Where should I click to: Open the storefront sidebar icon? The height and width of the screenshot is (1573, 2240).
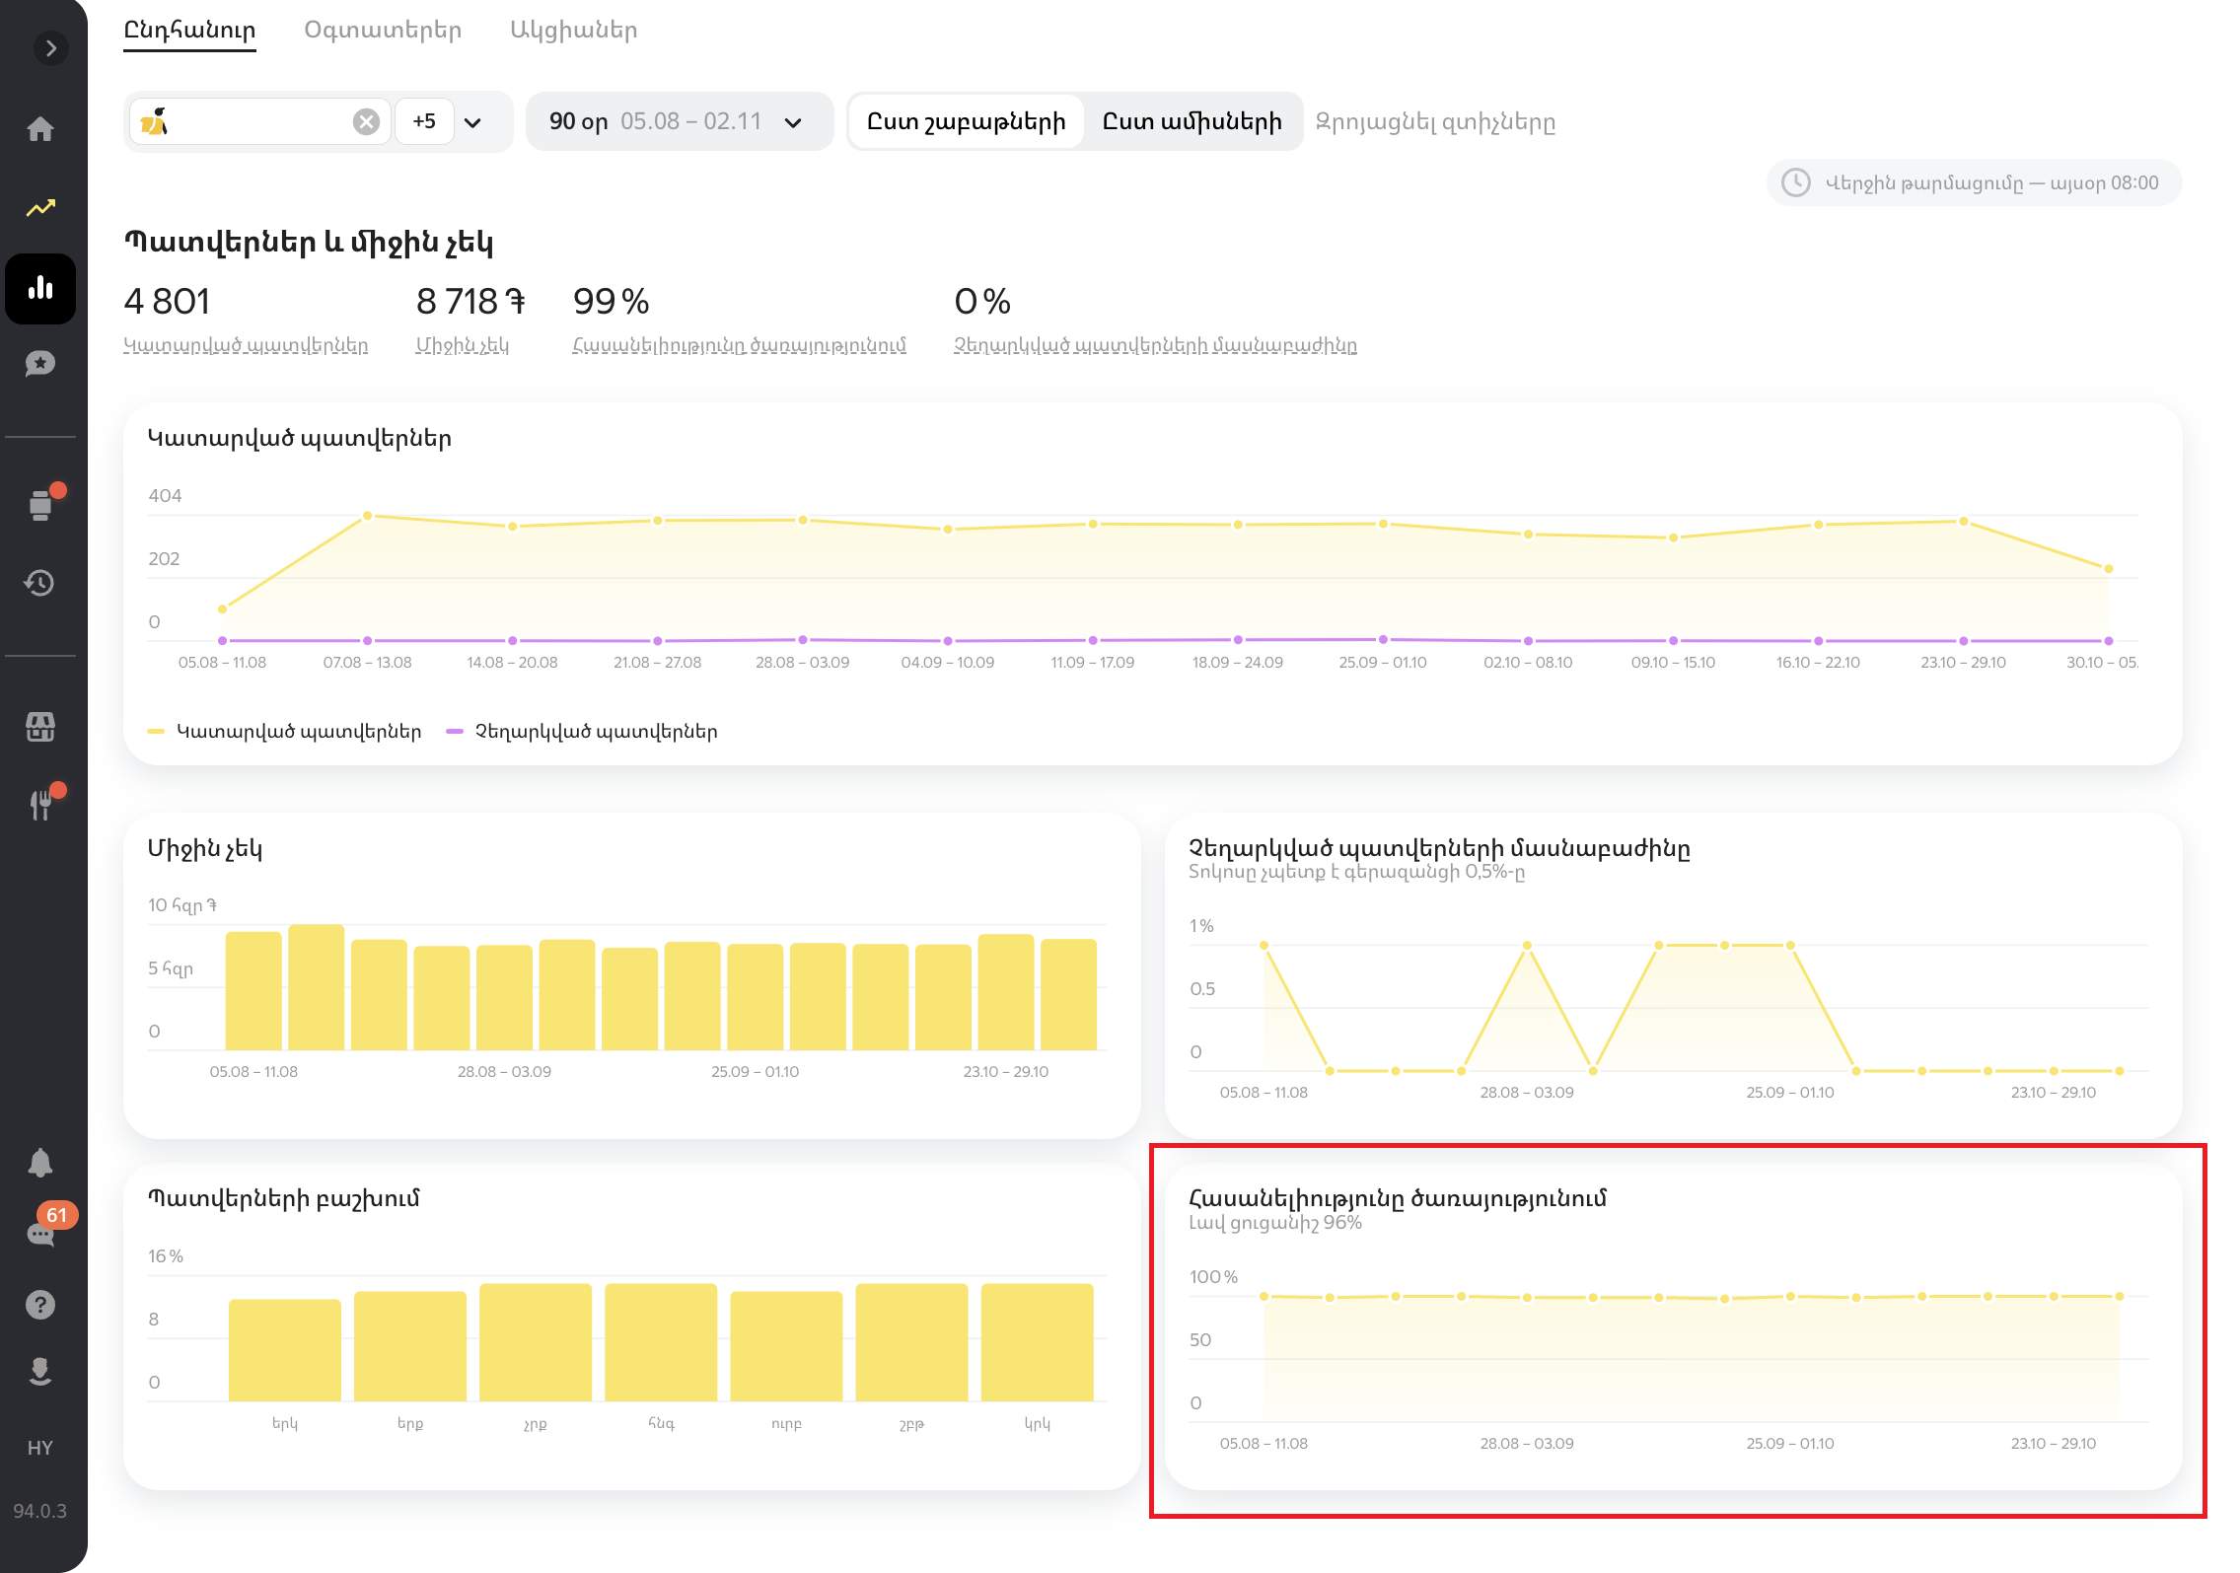pyautogui.click(x=40, y=727)
